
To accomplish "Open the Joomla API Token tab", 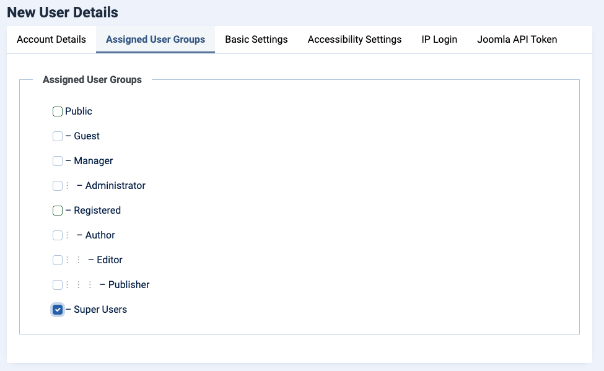I will [517, 40].
